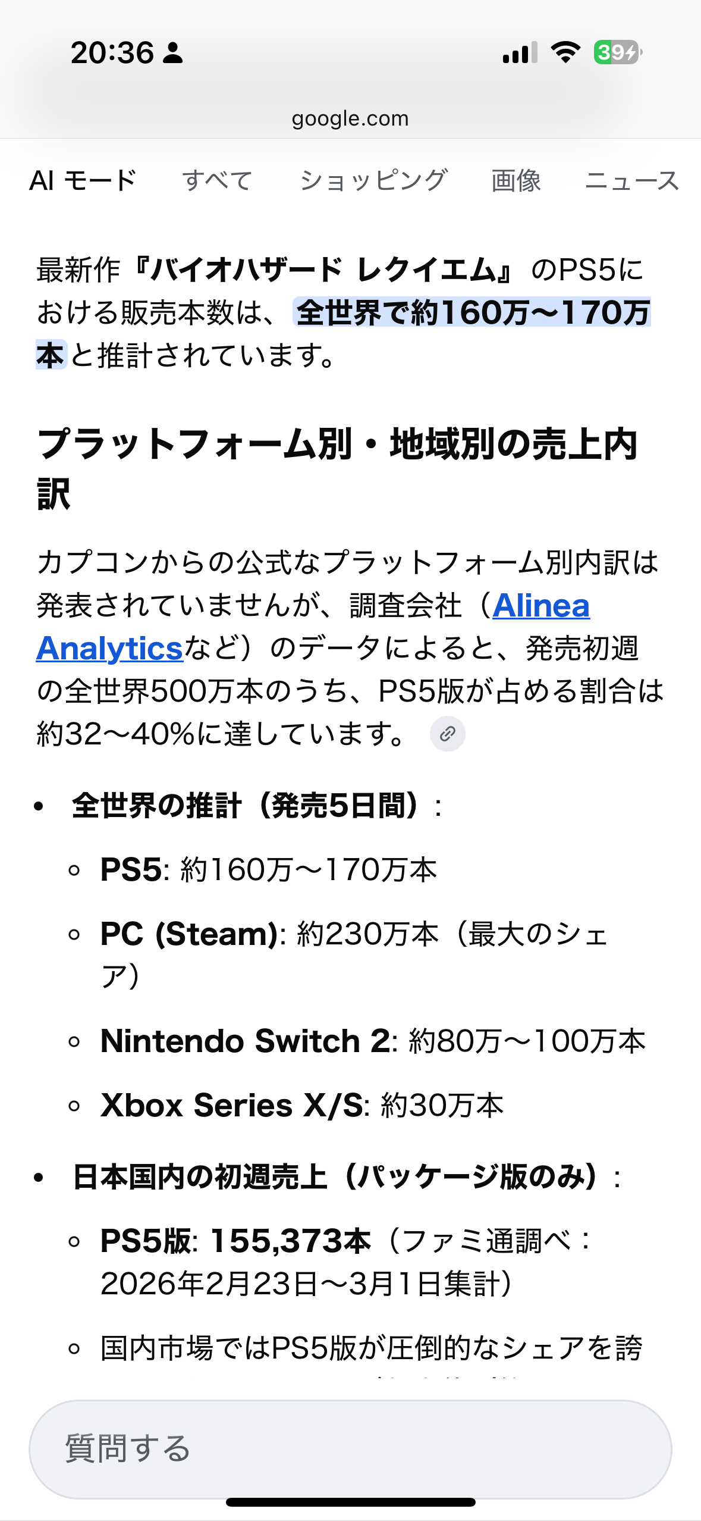Tap the PS5版 155,373本 bullet entry
This screenshot has height=1521, width=701.
click(347, 1262)
